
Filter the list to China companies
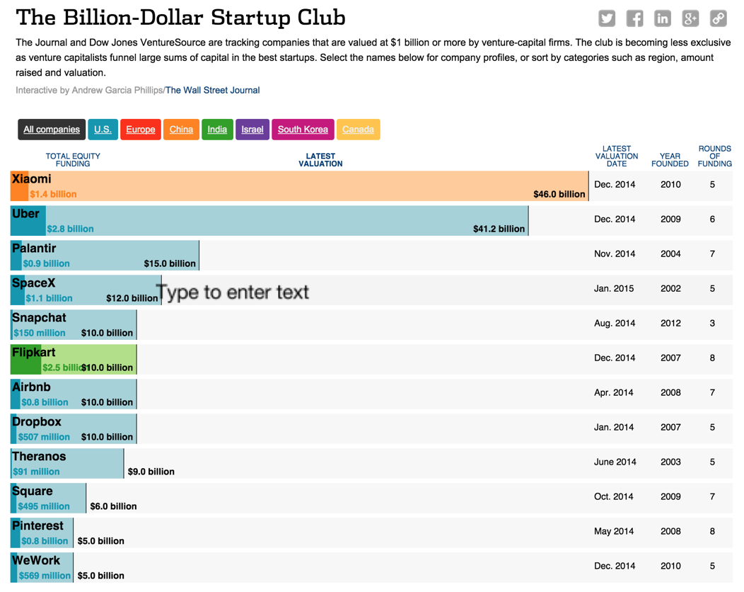(x=181, y=130)
